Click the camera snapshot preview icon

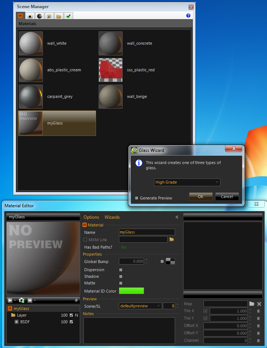point(21,300)
